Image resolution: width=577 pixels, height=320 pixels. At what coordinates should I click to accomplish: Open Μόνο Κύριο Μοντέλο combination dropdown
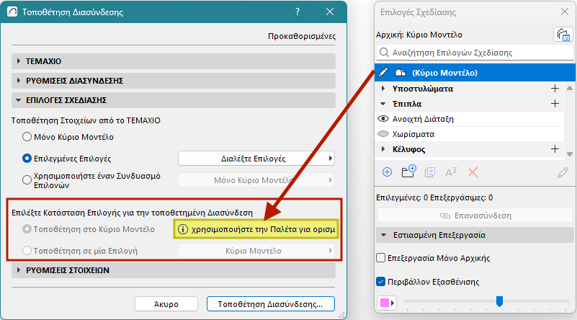click(x=256, y=180)
